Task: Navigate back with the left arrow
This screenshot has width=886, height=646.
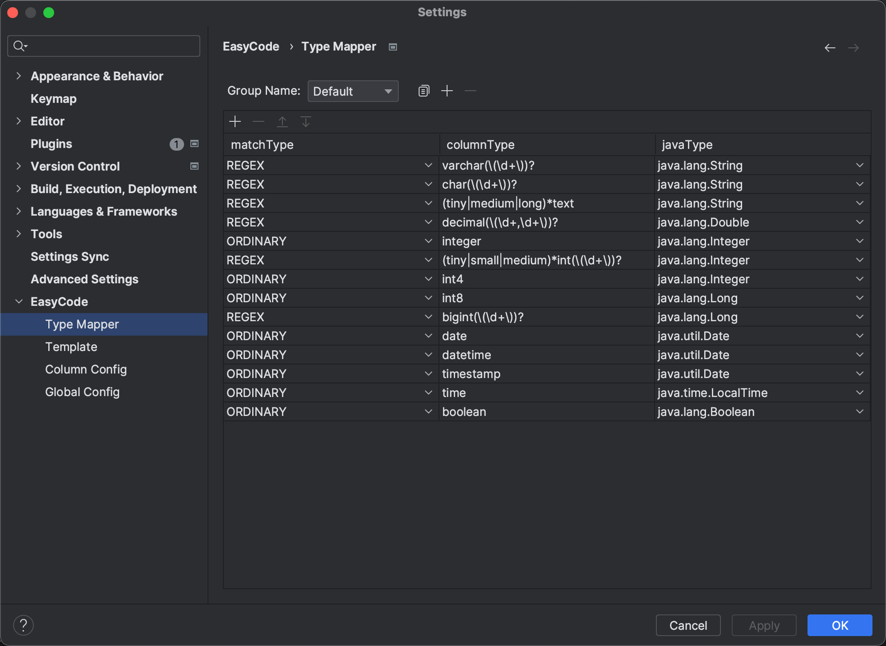Action: (830, 48)
